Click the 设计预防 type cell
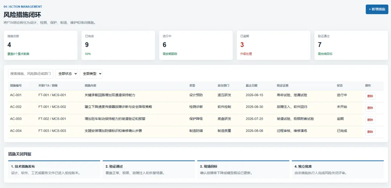Viewport: 391px width, 188px height. coord(196,95)
